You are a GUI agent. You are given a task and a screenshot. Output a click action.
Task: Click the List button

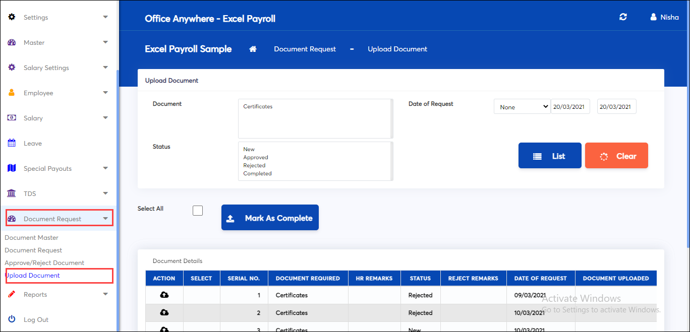pyautogui.click(x=550, y=156)
